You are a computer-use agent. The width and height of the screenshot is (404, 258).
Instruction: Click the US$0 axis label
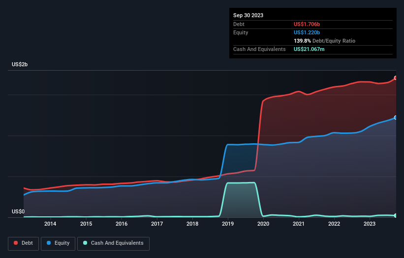[18, 211]
